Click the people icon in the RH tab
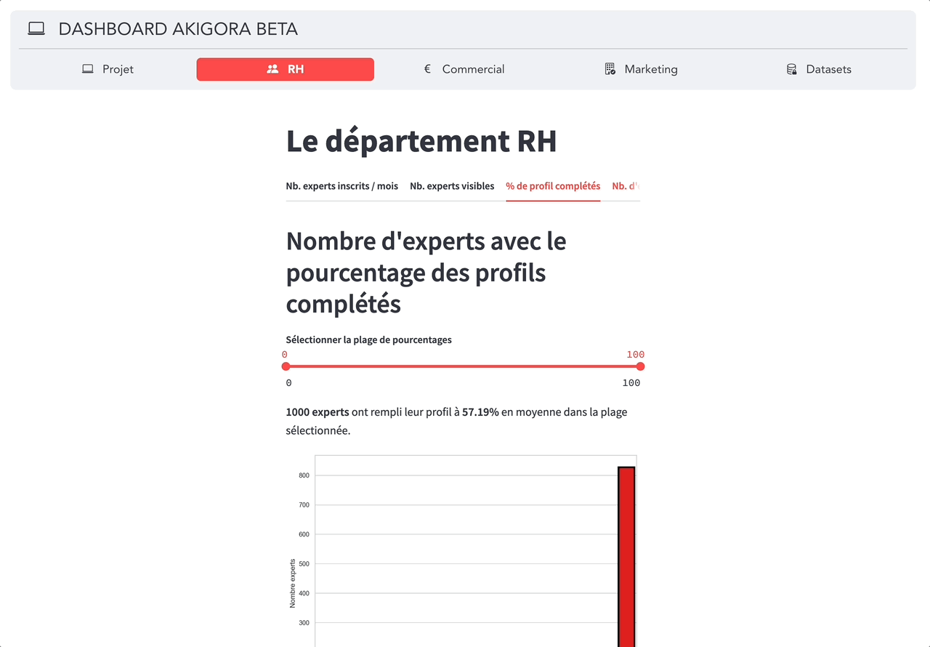 point(272,69)
